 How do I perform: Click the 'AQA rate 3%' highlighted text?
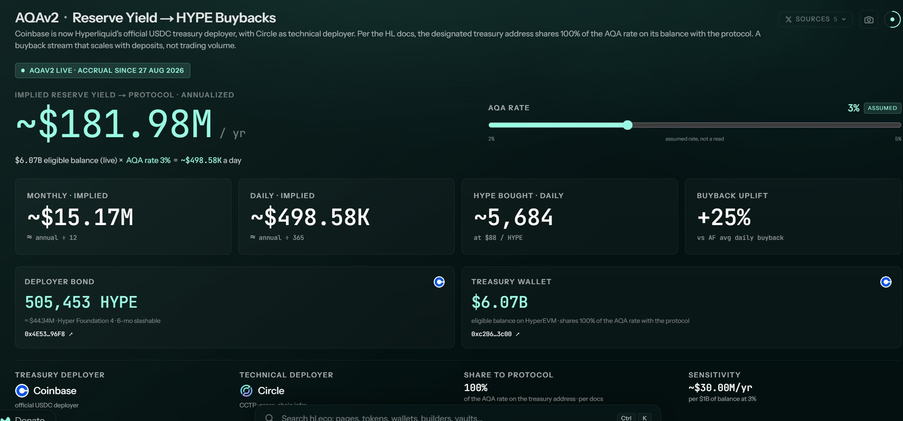point(148,160)
